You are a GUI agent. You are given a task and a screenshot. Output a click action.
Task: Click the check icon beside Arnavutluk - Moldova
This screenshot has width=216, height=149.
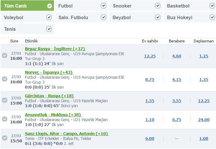pos(5,119)
